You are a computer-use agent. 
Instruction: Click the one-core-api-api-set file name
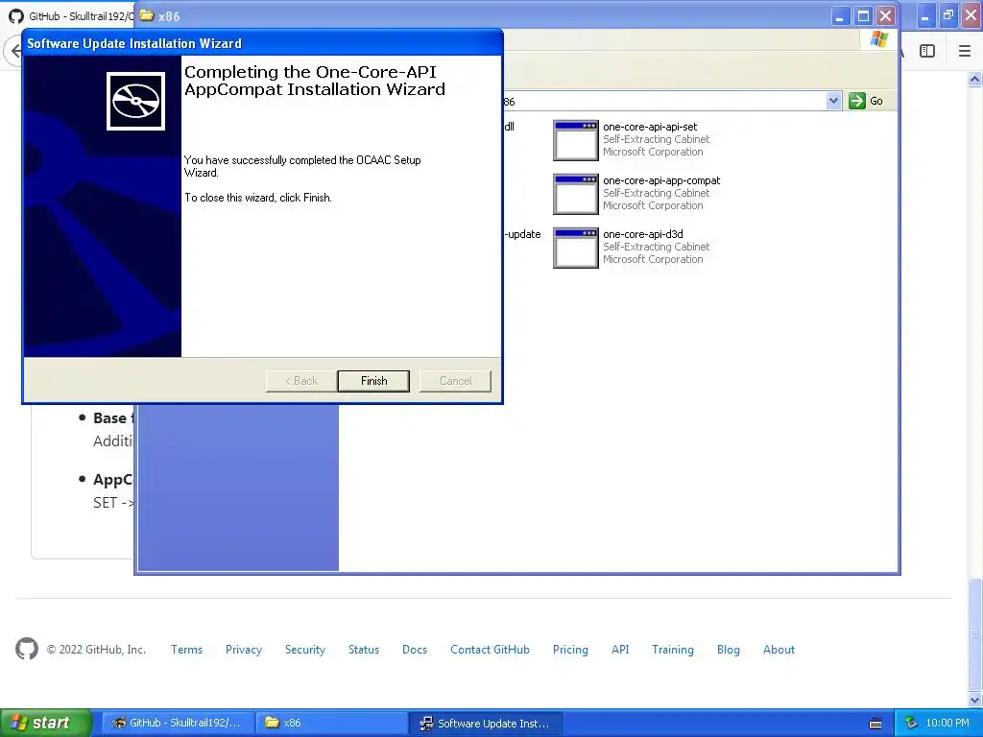(650, 127)
